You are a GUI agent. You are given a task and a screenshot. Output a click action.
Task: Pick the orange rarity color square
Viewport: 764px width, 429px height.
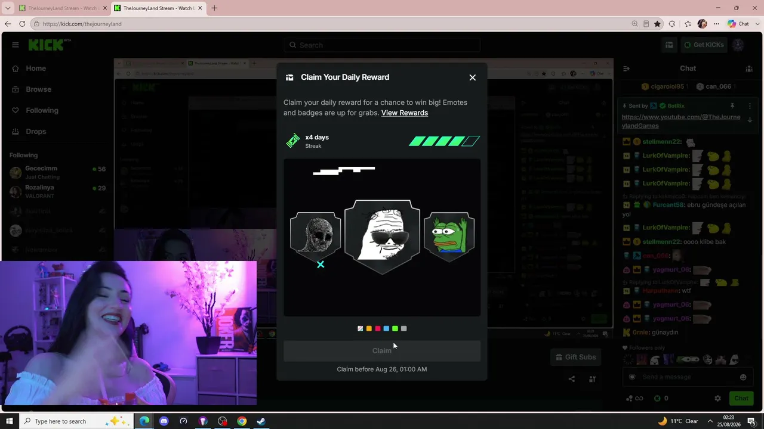click(x=369, y=328)
